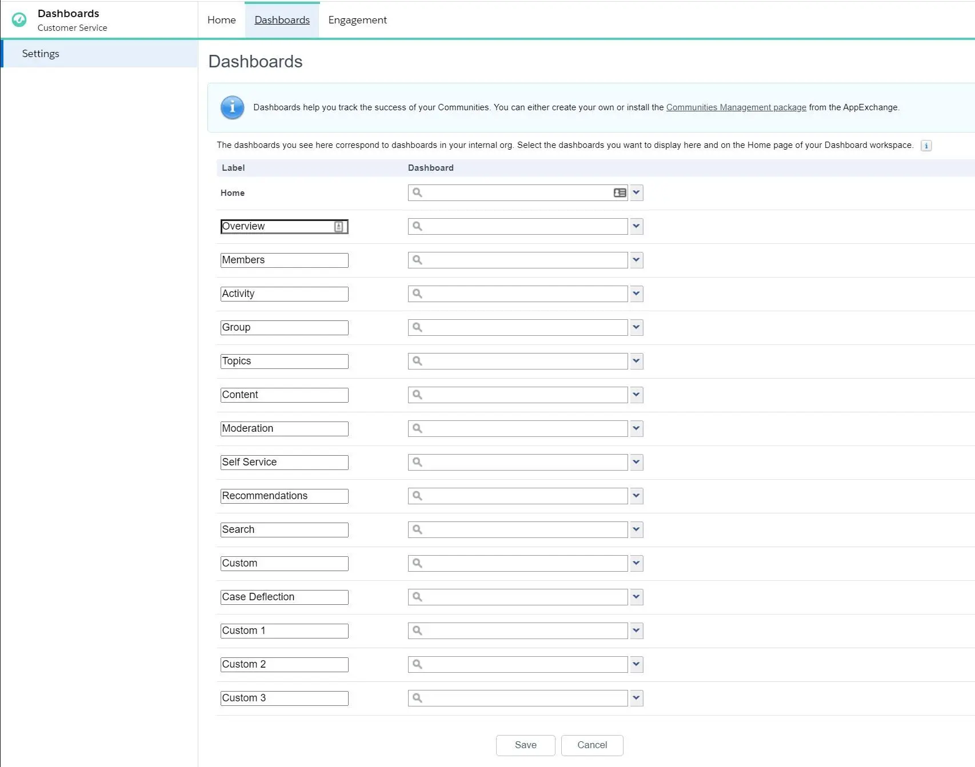Click the Self Service label text field
The height and width of the screenshot is (767, 975).
[x=284, y=463]
